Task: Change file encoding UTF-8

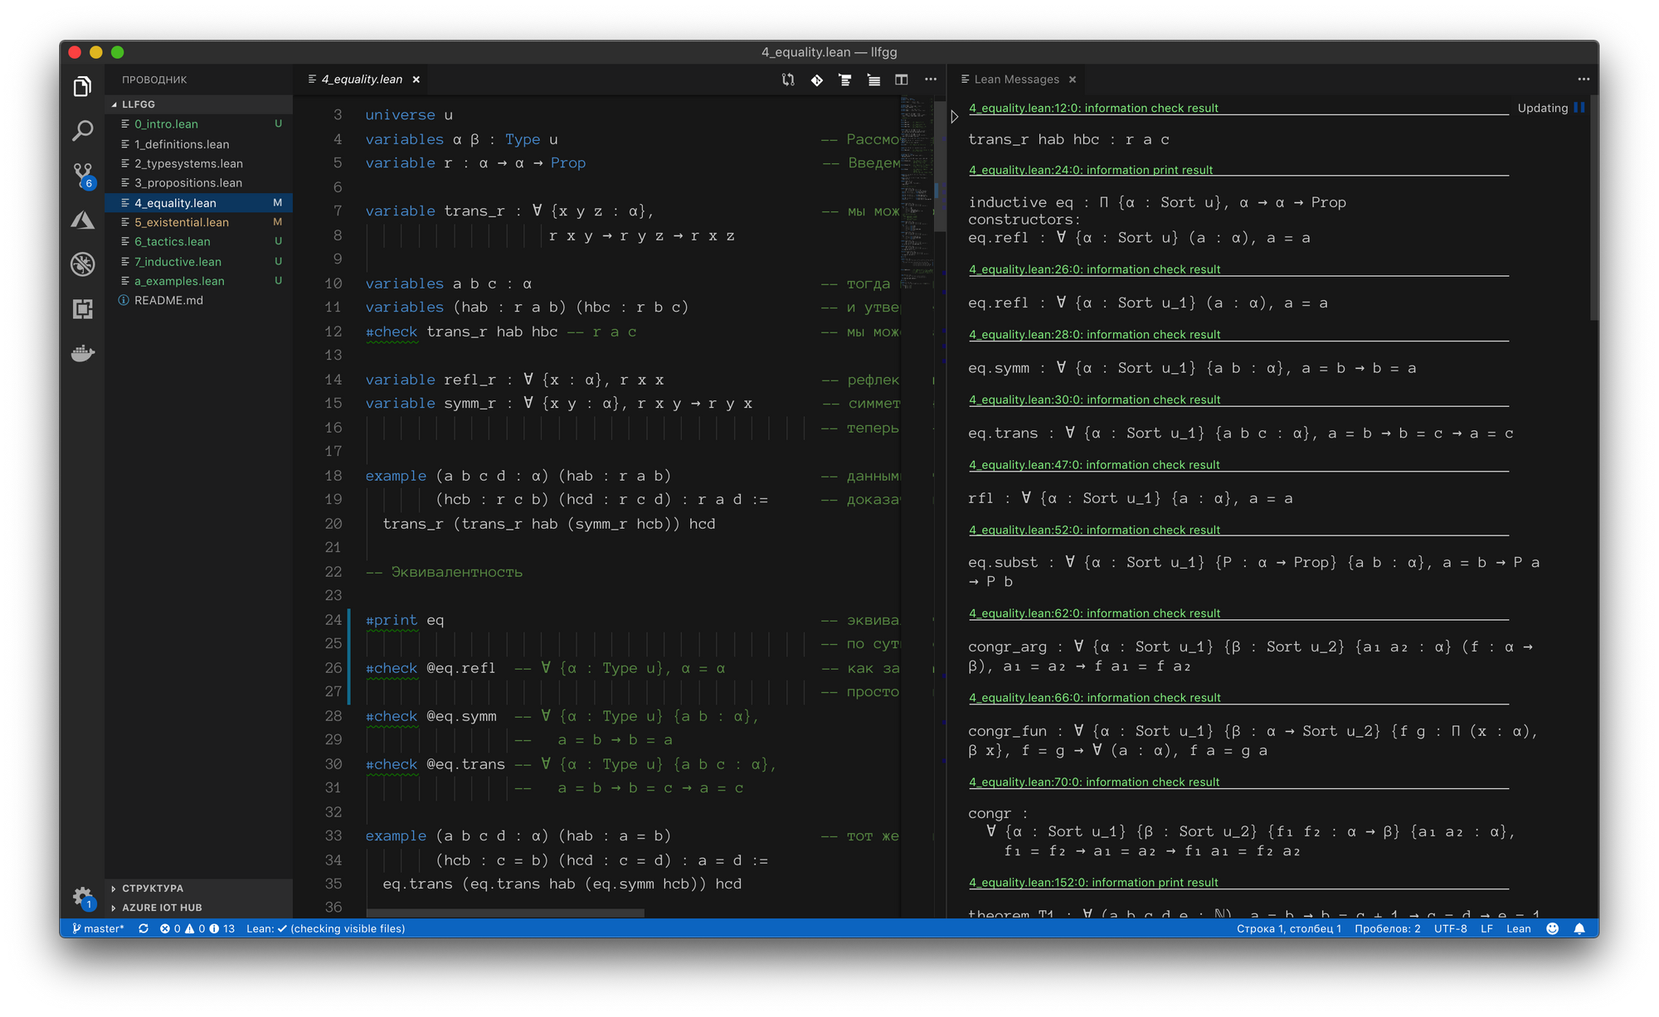Action: 1450,928
